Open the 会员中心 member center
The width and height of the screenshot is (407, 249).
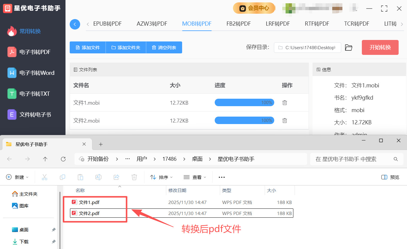254,8
